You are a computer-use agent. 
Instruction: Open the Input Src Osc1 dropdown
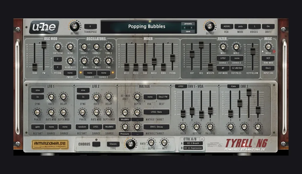point(268,68)
